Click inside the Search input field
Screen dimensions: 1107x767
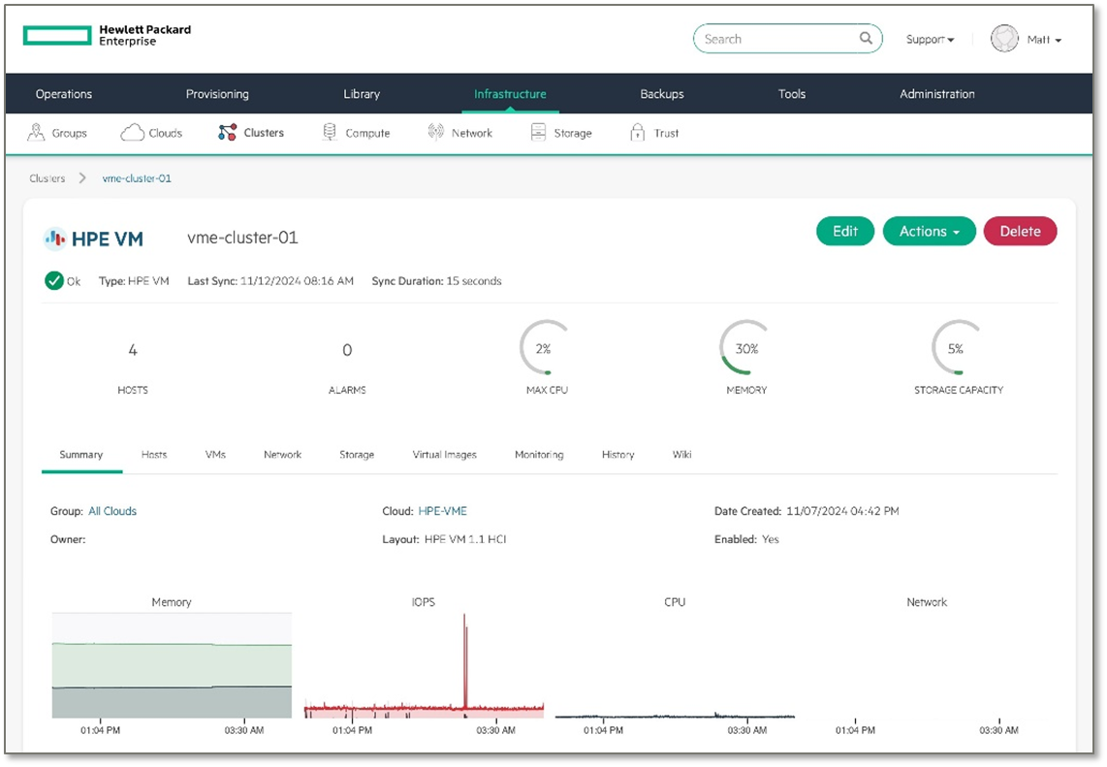click(x=775, y=38)
